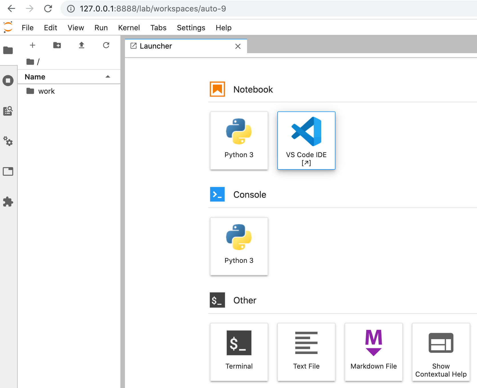Create a new Markdown File

point(374,352)
